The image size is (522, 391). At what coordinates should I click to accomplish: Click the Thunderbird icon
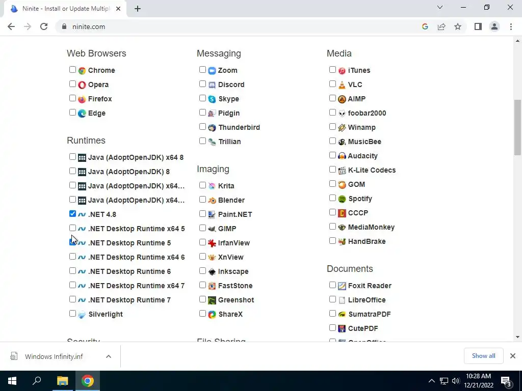tap(212, 128)
